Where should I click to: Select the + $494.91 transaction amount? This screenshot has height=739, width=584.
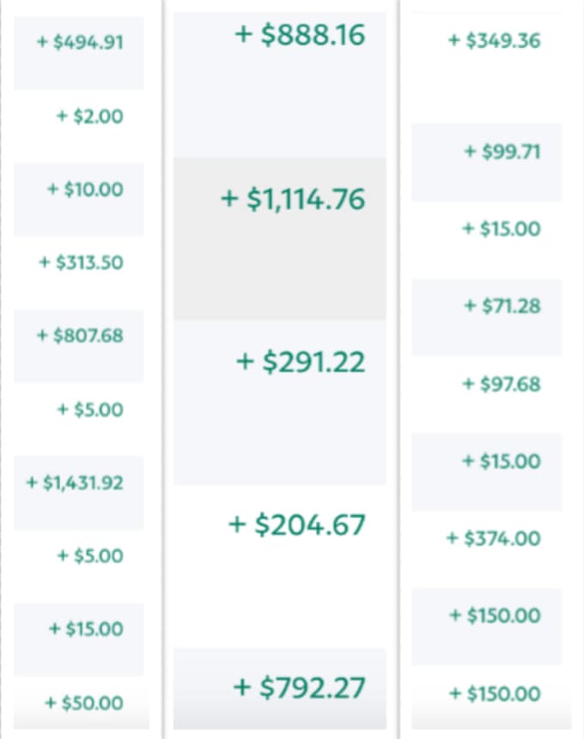(x=80, y=42)
